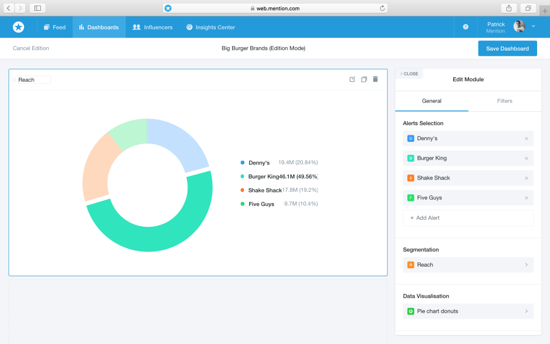550x344 pixels.
Task: Click the Add Alert button
Action: point(468,218)
